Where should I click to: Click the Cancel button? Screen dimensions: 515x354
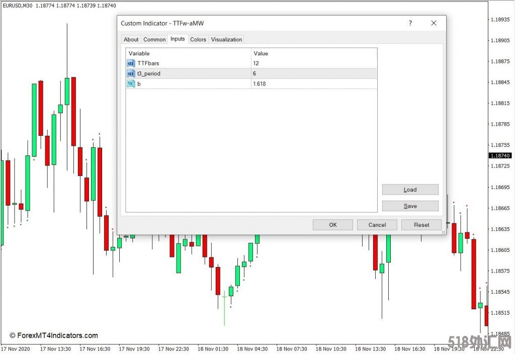[377, 225]
